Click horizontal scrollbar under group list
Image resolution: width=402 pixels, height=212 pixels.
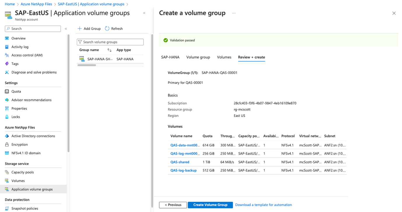(87, 65)
